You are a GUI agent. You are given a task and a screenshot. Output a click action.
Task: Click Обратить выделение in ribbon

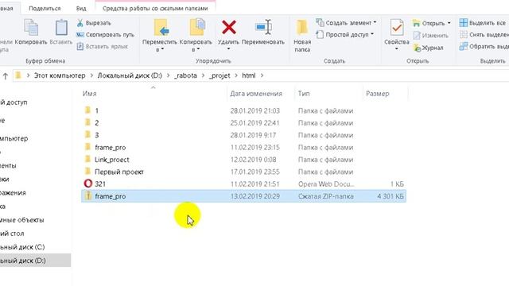click(x=484, y=46)
